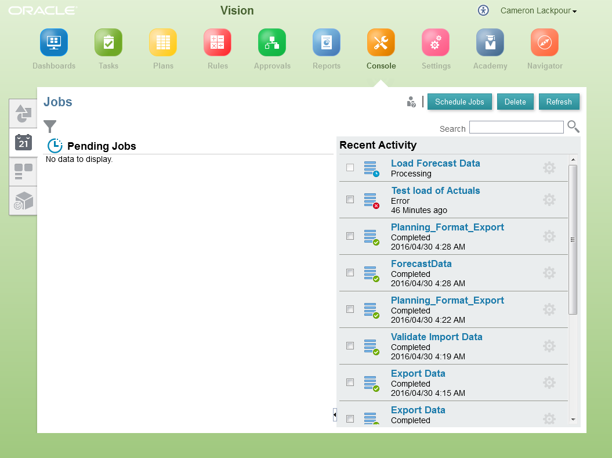Tick the Validate Import Data checkbox

point(350,345)
